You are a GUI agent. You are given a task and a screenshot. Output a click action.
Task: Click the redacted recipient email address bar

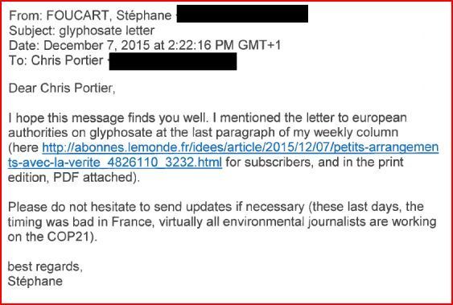pos(173,61)
